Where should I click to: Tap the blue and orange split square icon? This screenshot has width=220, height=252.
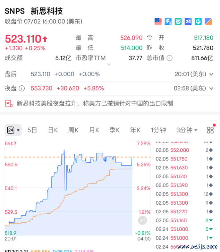208,22
